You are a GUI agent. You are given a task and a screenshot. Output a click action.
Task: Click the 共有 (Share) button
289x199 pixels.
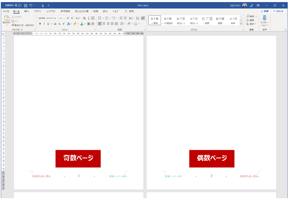click(x=265, y=11)
